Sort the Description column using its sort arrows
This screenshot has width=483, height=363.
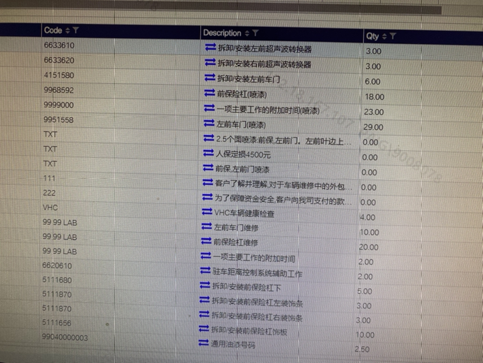coord(247,33)
